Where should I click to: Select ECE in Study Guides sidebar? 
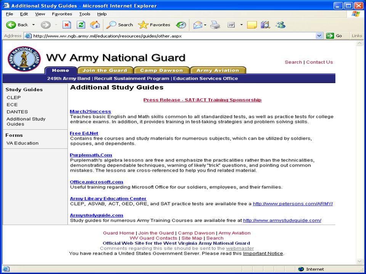point(12,105)
